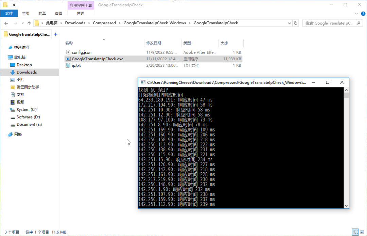
Task: Expand the address bar history dropdown
Action: click(289, 23)
